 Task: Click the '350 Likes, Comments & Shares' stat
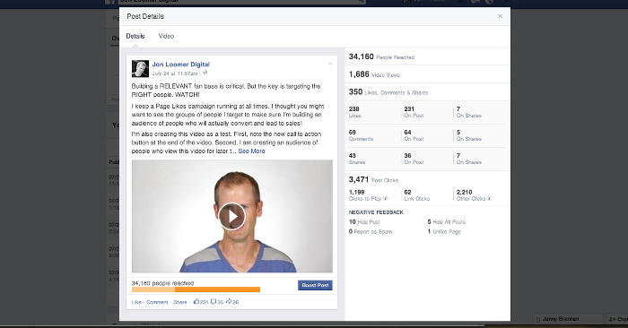click(x=388, y=92)
